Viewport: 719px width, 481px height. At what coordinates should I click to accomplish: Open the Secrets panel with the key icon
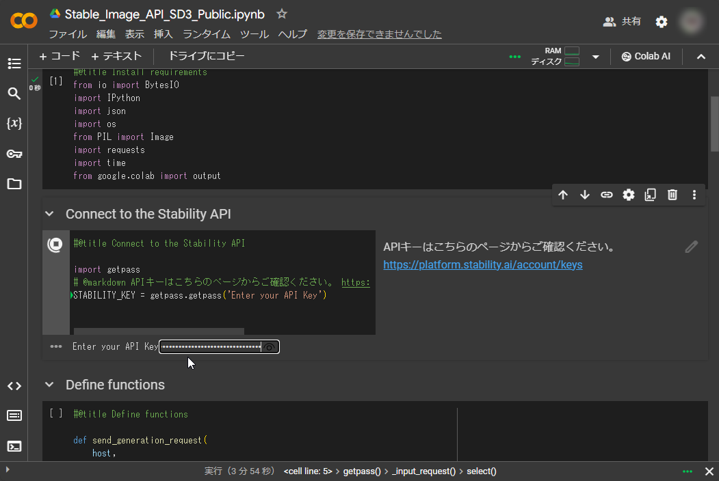click(14, 153)
